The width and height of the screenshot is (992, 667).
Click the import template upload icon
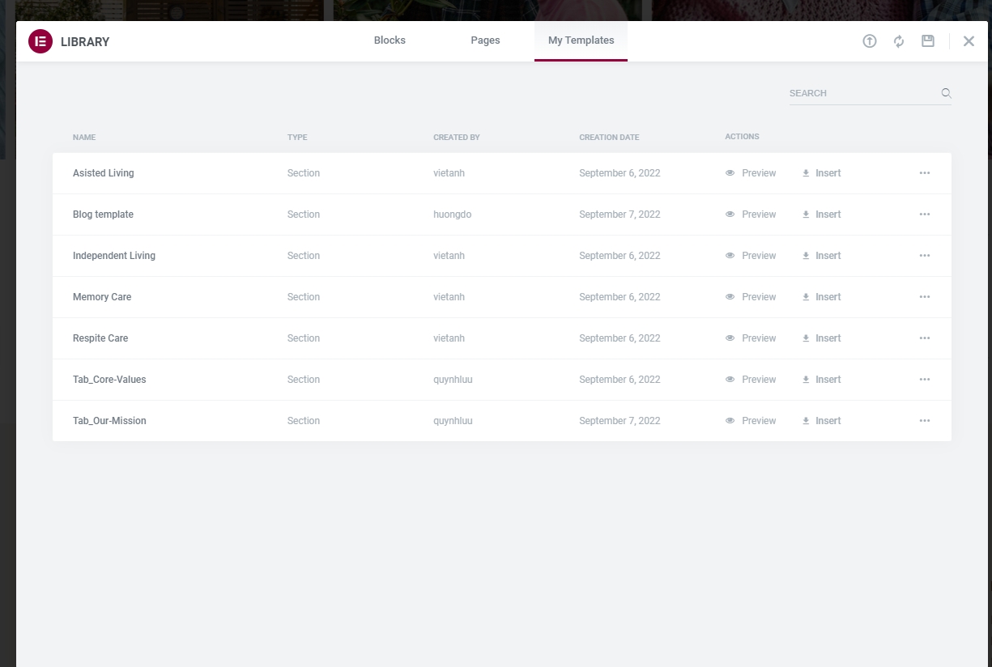point(870,41)
